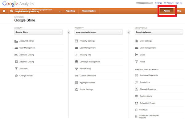
Task: Click the All Filters funnel icon
Action: pos(16,69)
